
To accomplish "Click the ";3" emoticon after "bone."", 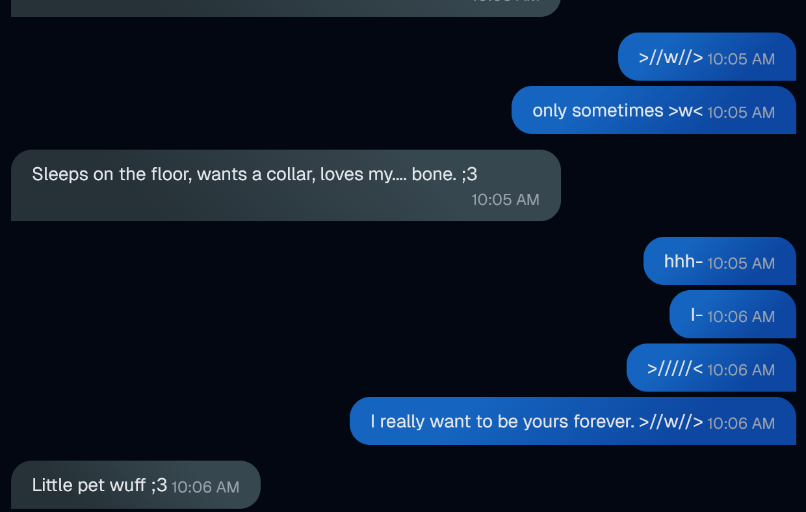I will pyautogui.click(x=469, y=174).
